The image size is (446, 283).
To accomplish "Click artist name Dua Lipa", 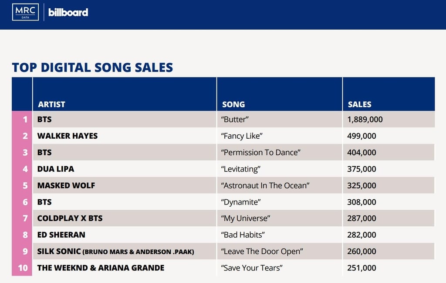I will [56, 169].
